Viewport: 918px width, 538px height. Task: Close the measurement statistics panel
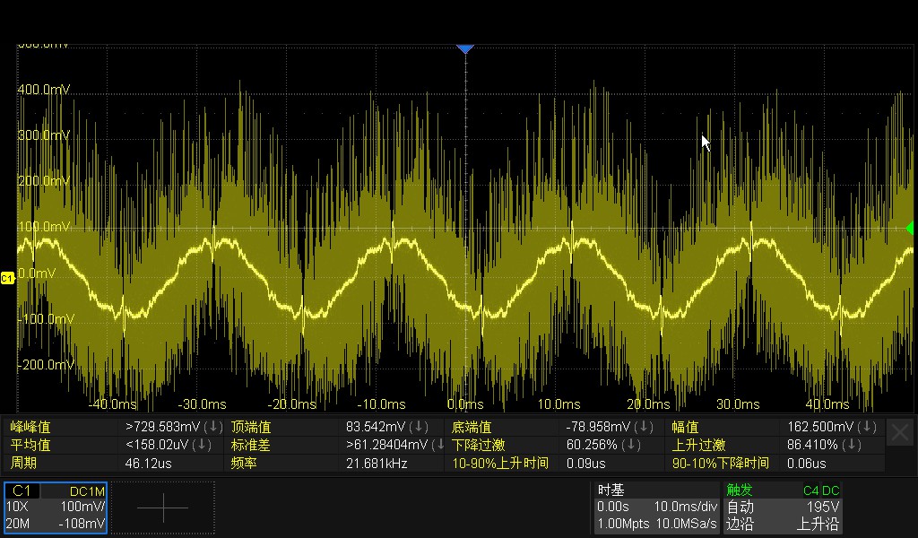tap(900, 431)
